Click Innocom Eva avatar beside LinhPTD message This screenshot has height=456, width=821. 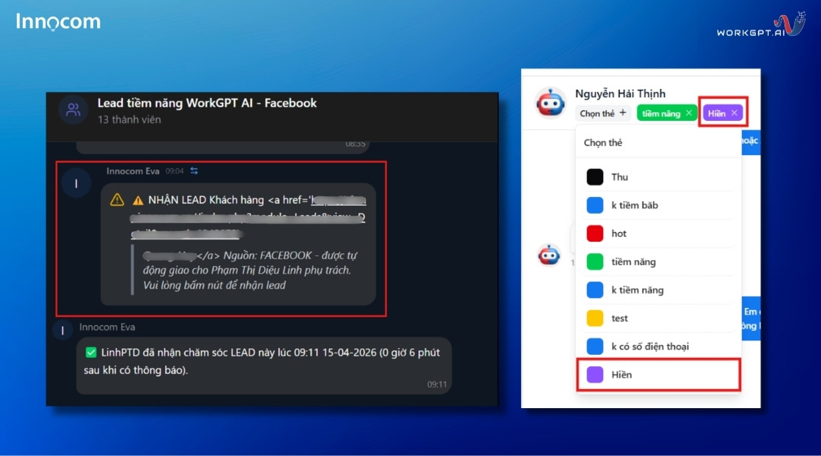(x=63, y=330)
